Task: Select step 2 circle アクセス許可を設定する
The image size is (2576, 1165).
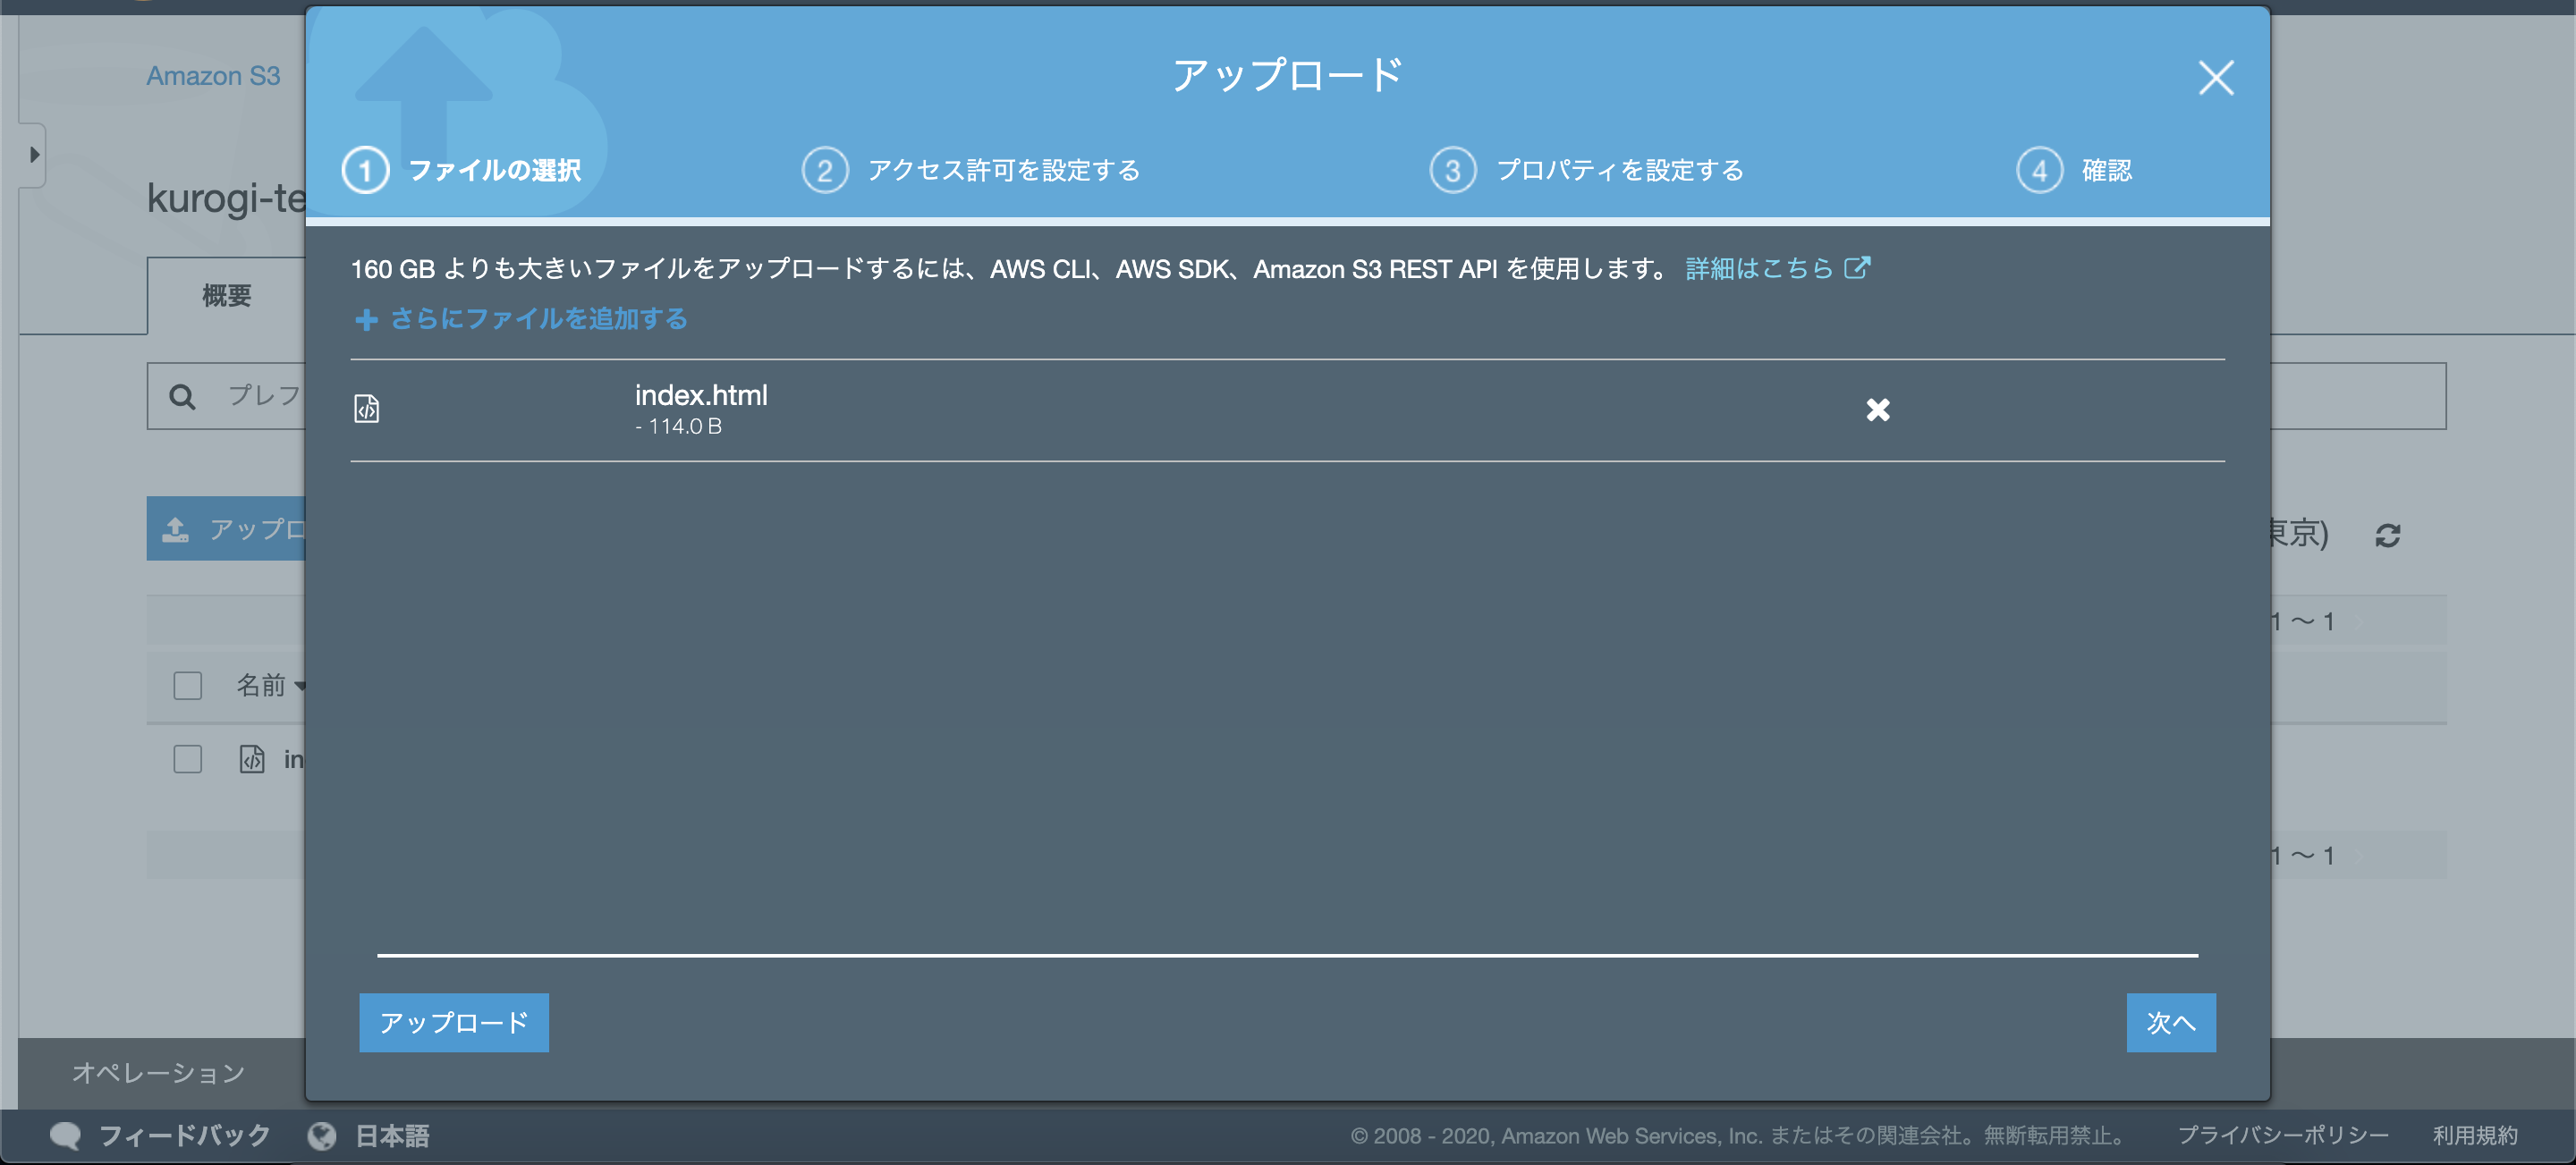Action: pos(824,169)
